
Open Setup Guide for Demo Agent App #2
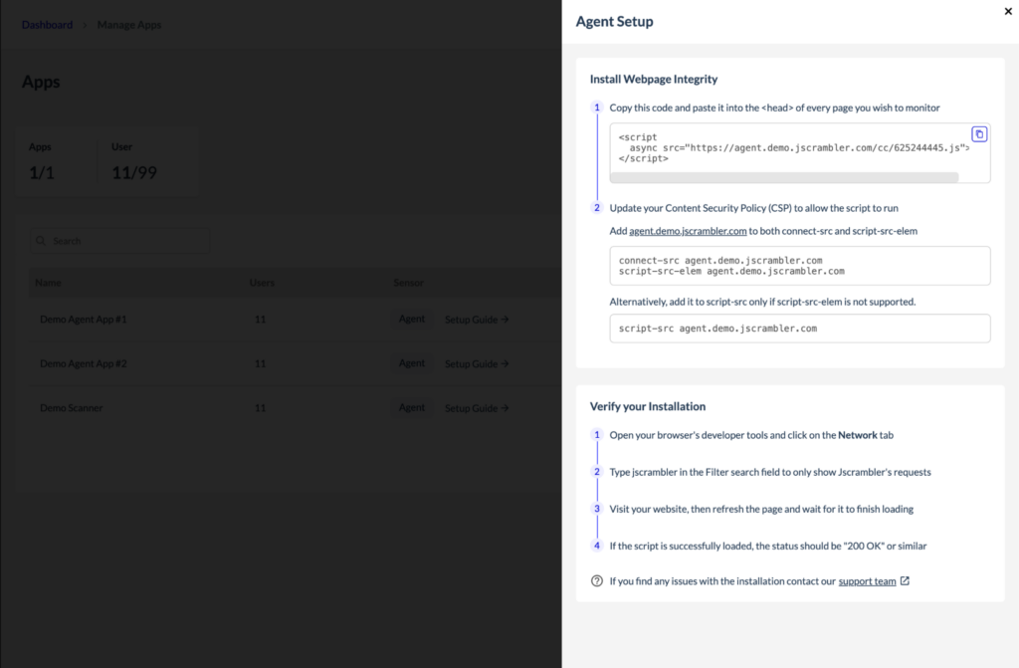pos(477,363)
